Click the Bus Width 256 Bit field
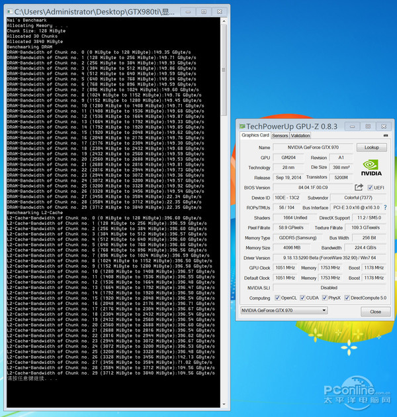This screenshot has height=417, width=397. coord(369,238)
